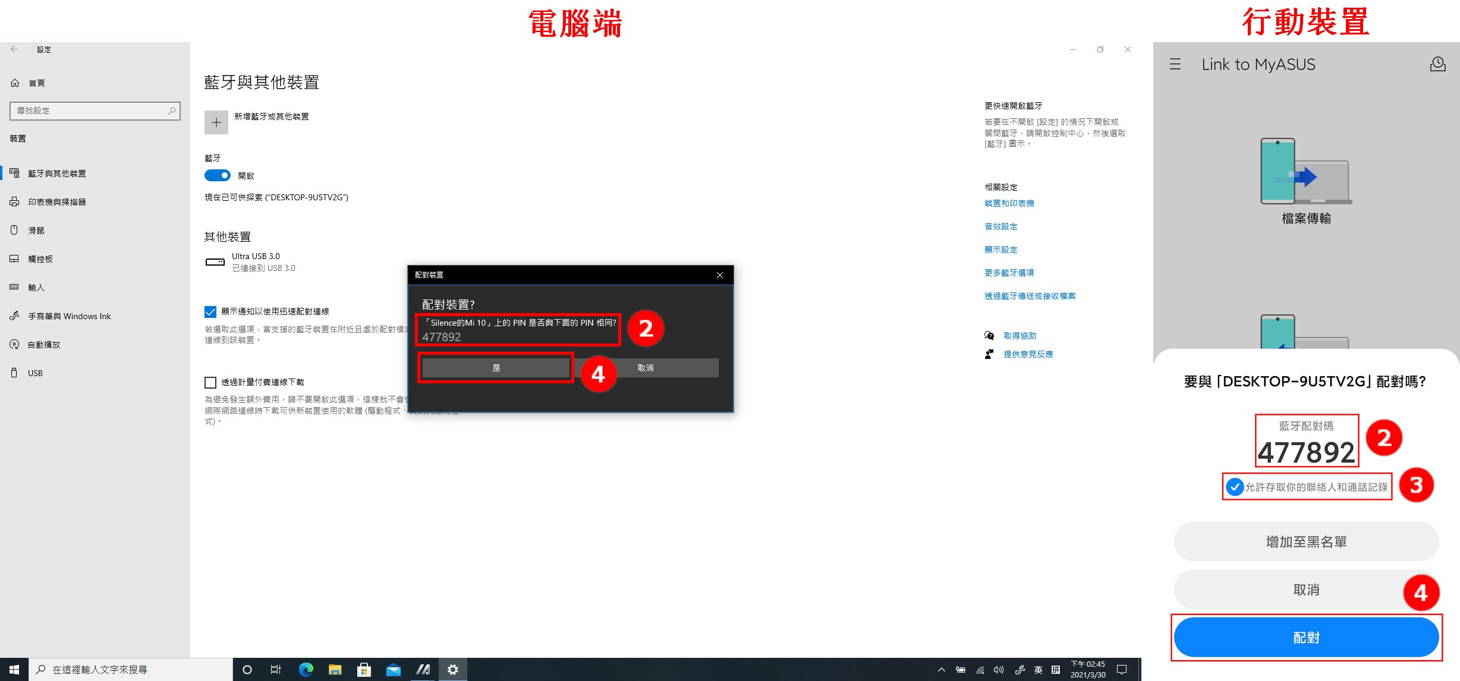This screenshot has width=1460, height=681.
Task: Open Microsoft Store from the taskbar
Action: pyautogui.click(x=364, y=670)
